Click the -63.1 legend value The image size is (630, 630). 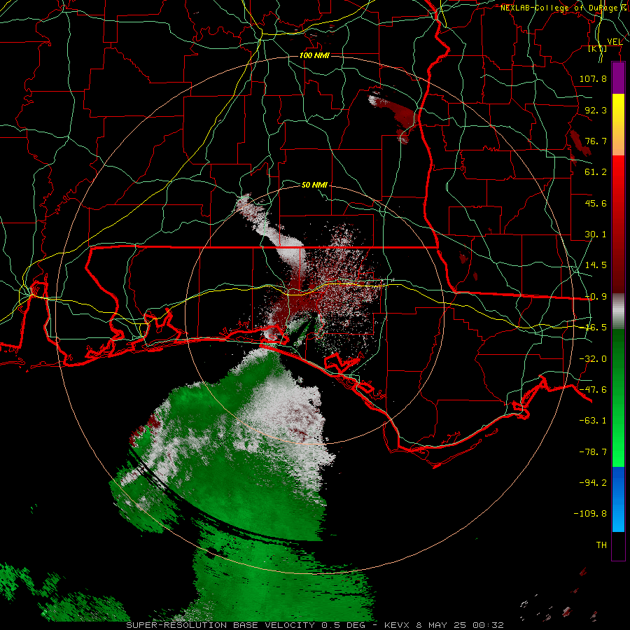pyautogui.click(x=593, y=421)
